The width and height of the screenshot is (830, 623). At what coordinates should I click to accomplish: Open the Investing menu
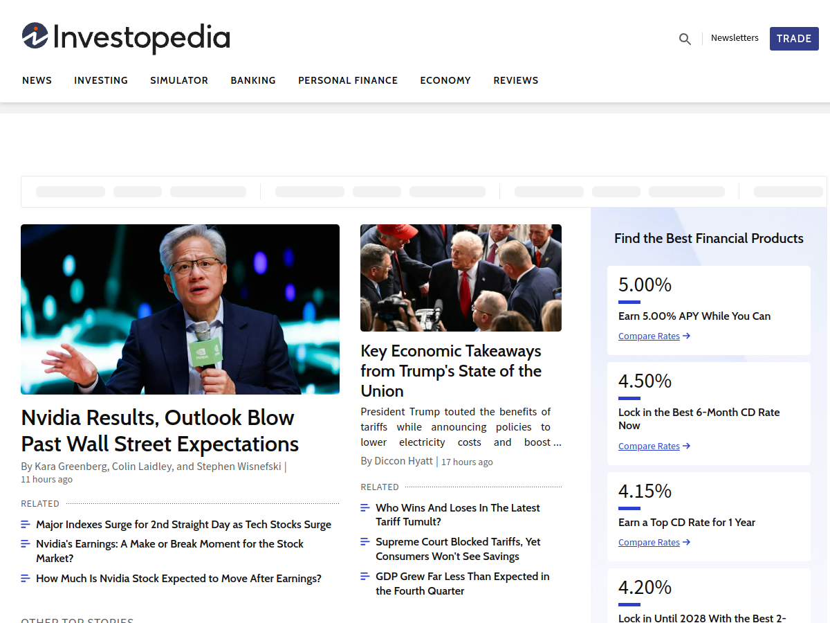[x=101, y=80]
